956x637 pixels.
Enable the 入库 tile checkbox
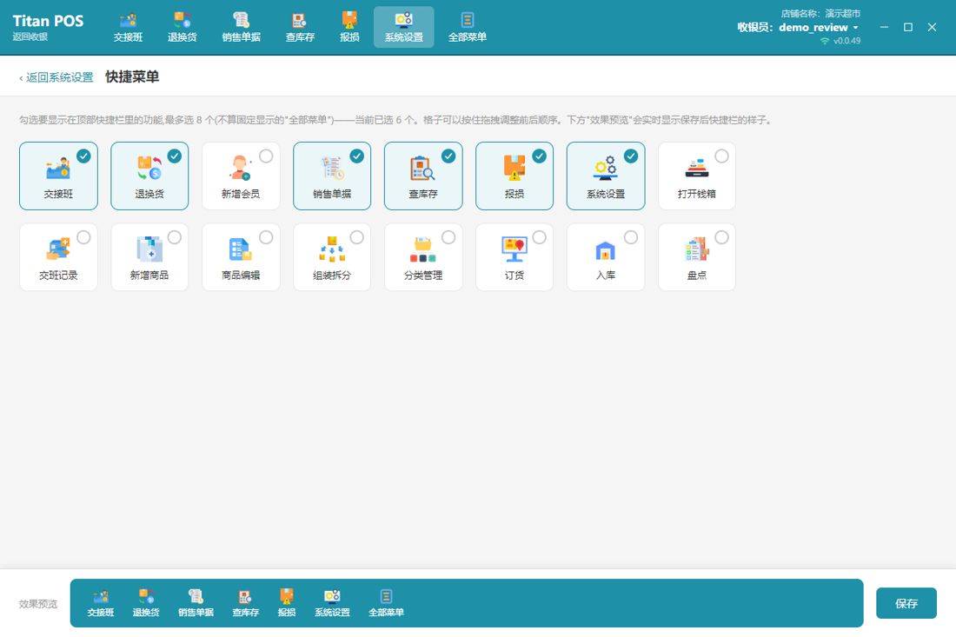tap(631, 237)
